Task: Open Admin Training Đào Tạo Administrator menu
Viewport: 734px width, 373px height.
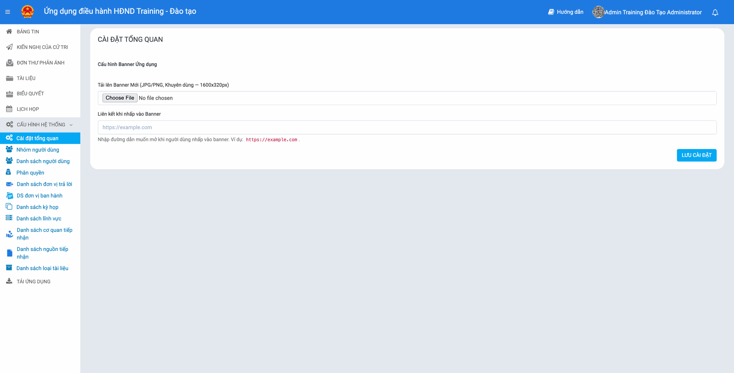Action: (x=653, y=12)
